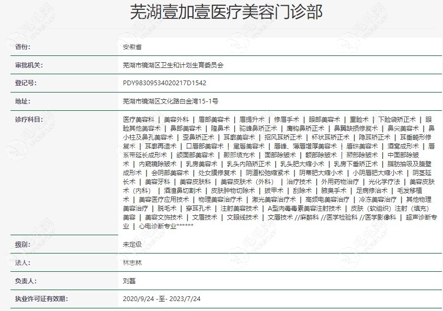Click 眉部美容术 in the subjects list
Viewport: 443px width, 311px height.
point(214,120)
